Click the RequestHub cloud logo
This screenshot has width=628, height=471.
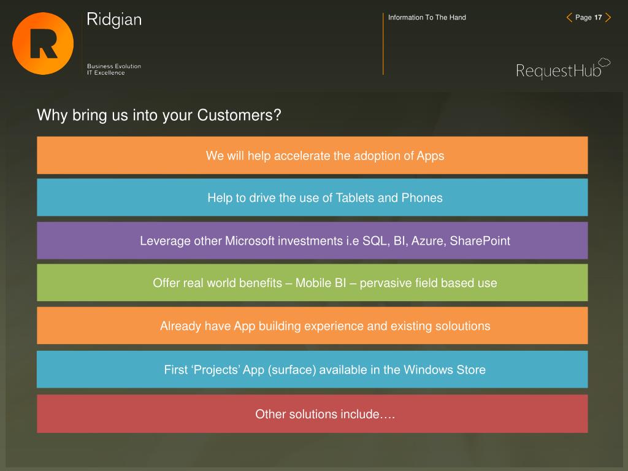[563, 69]
